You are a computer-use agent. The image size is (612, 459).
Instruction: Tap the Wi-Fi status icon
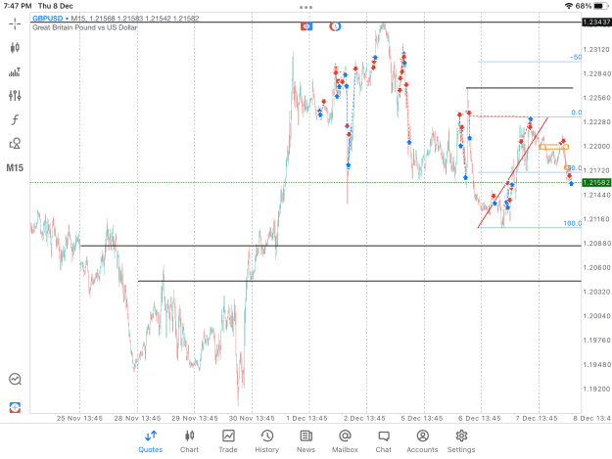tap(569, 6)
